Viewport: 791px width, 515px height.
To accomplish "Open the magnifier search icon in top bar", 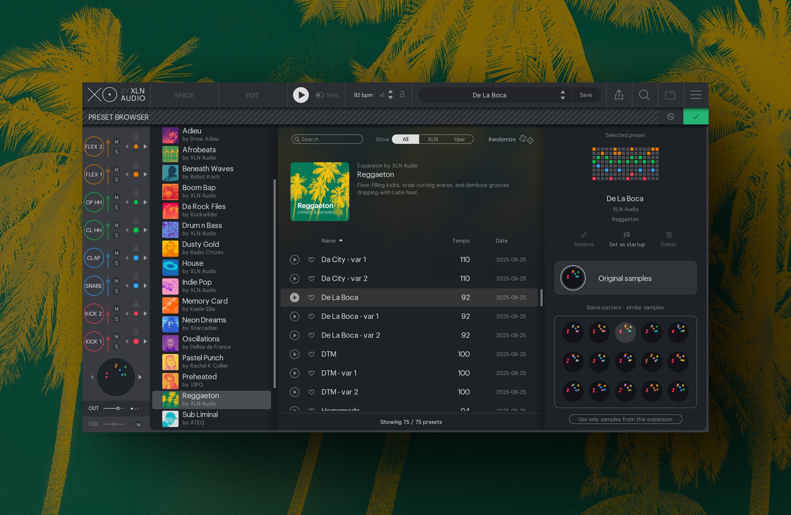I will tap(644, 95).
